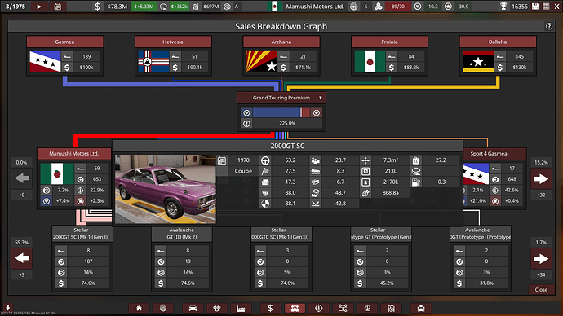This screenshot has width=563, height=316.
Task: Open the balance scales icon in bottom bar
Action: pos(367,308)
